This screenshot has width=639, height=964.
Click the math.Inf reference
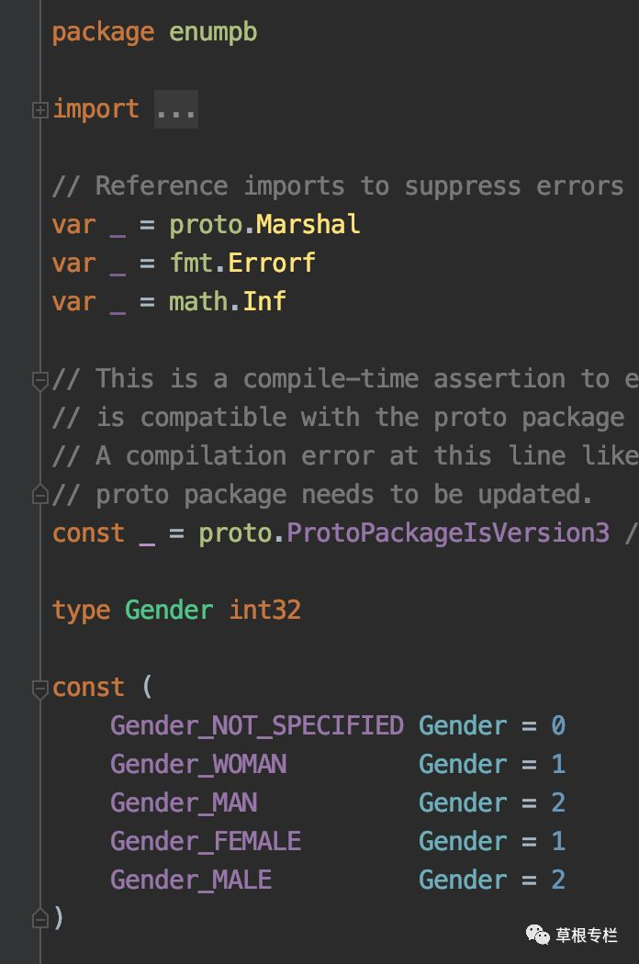click(227, 301)
